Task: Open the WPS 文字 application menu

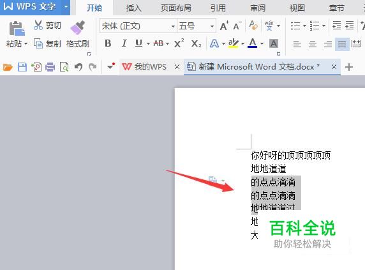Action: coord(30,7)
